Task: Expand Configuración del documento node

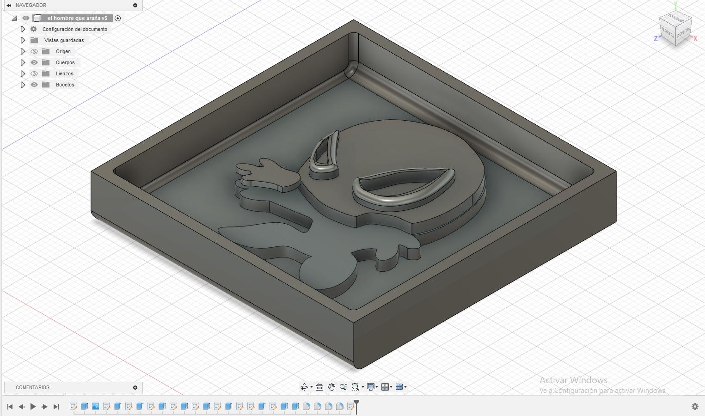Action: 23,29
